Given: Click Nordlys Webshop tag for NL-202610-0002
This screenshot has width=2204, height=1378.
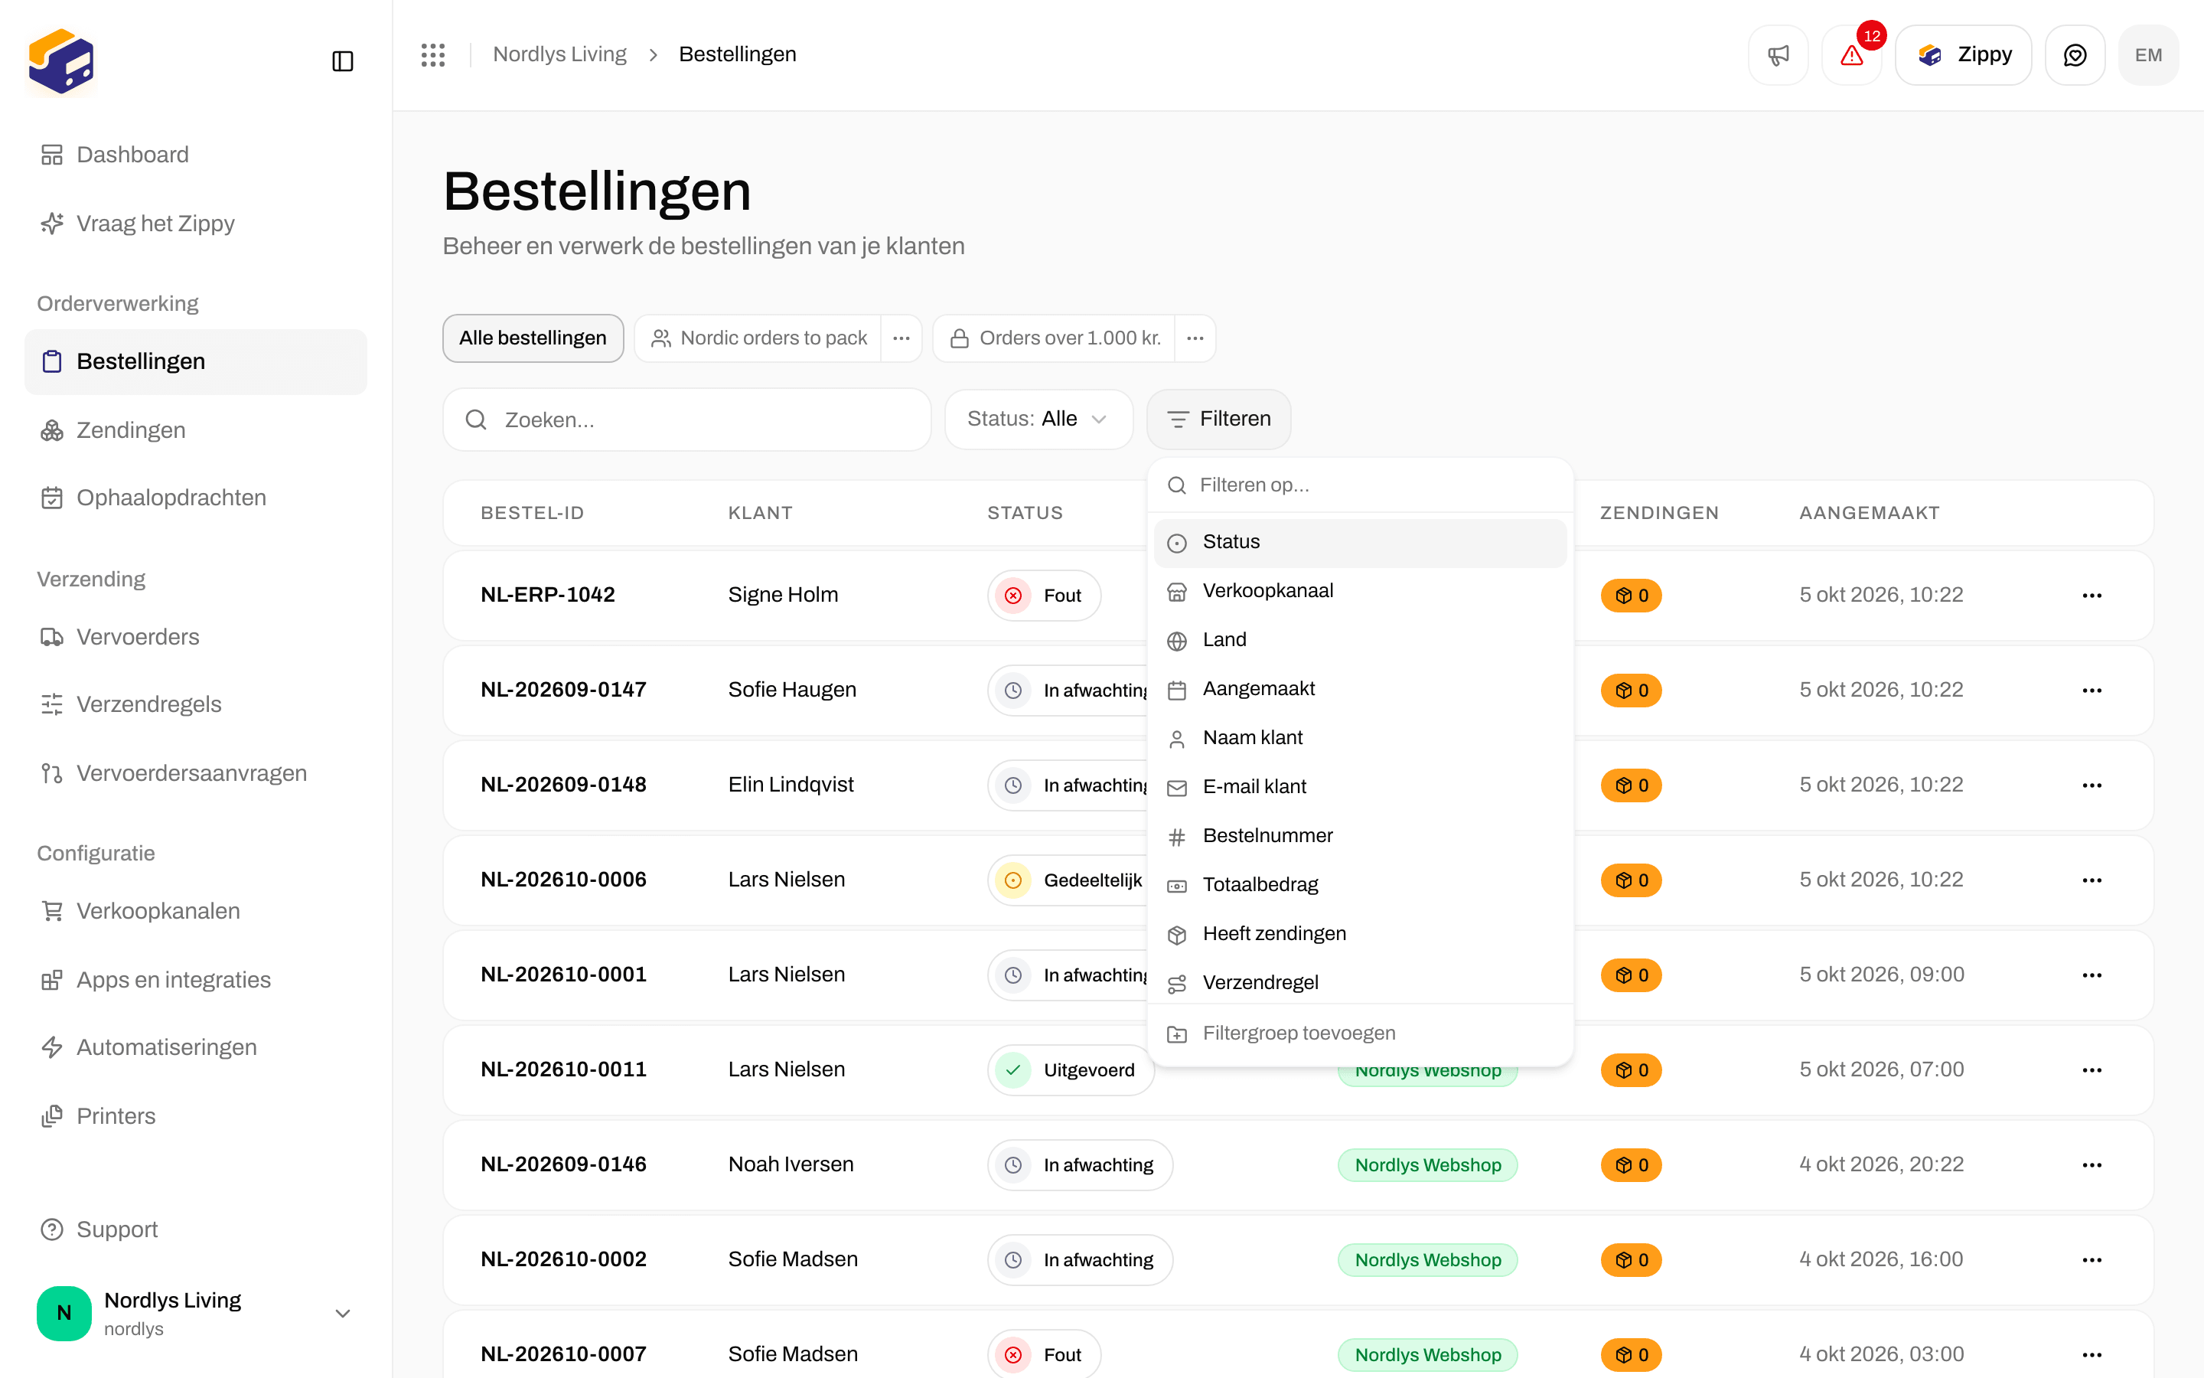Looking at the screenshot, I should [x=1427, y=1260].
